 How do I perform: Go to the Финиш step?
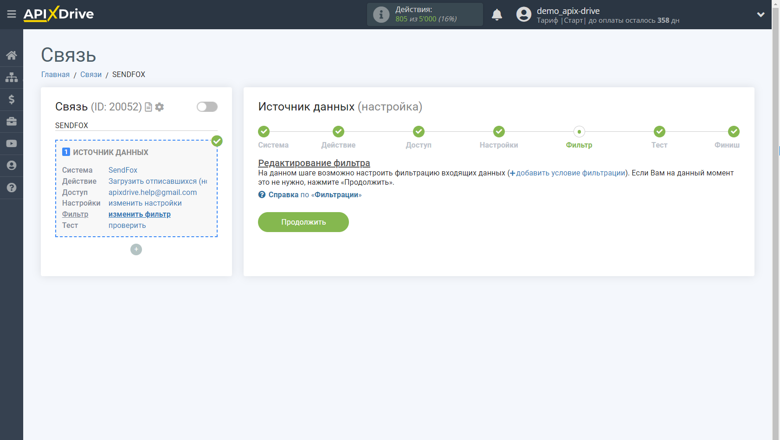tap(727, 137)
